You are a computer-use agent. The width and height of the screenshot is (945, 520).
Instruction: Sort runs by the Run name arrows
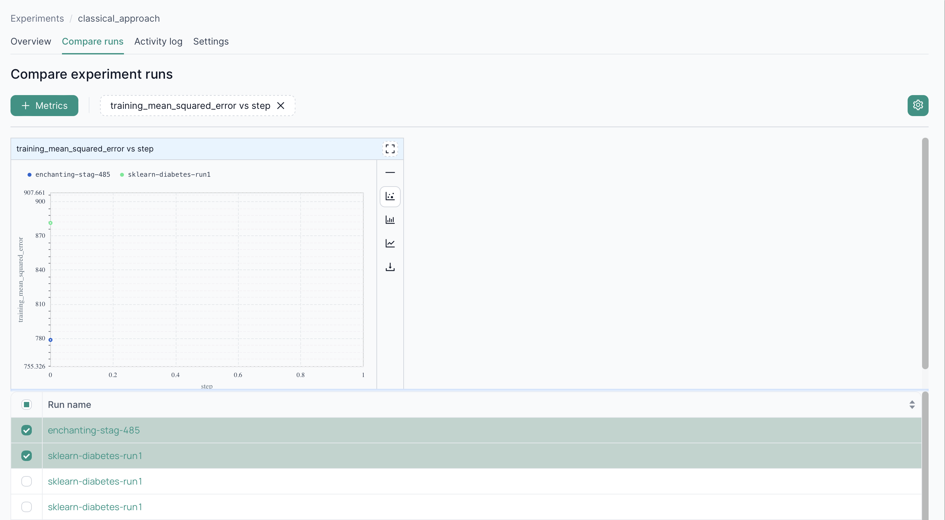pyautogui.click(x=912, y=405)
